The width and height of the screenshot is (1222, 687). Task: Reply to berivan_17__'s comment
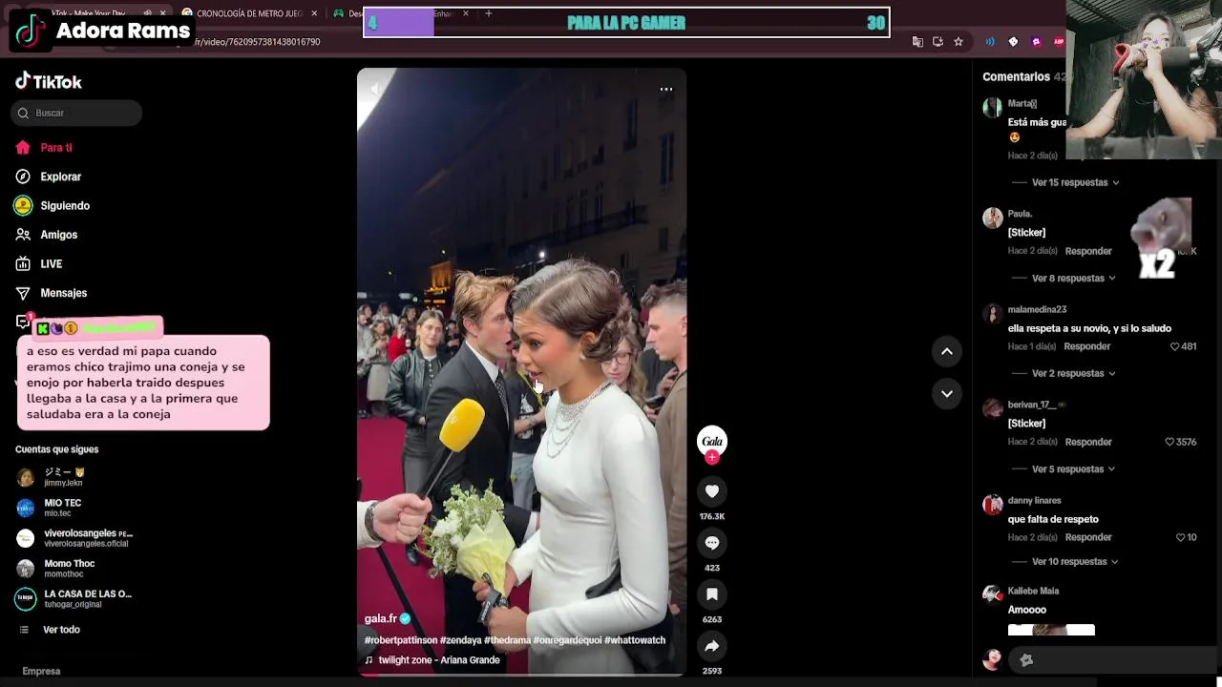[x=1088, y=442]
